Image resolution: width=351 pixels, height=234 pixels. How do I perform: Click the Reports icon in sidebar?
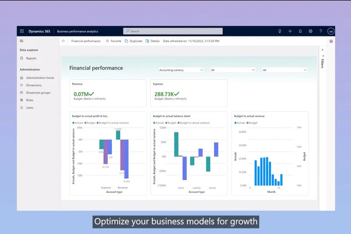21,58
